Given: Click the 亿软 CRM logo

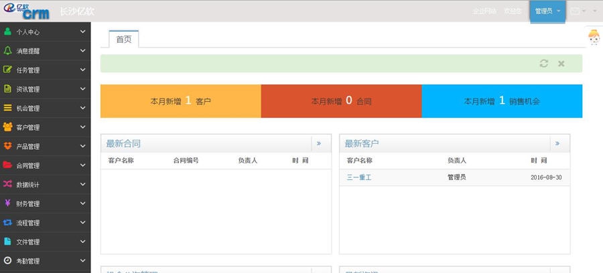Looking at the screenshot, I should point(27,11).
